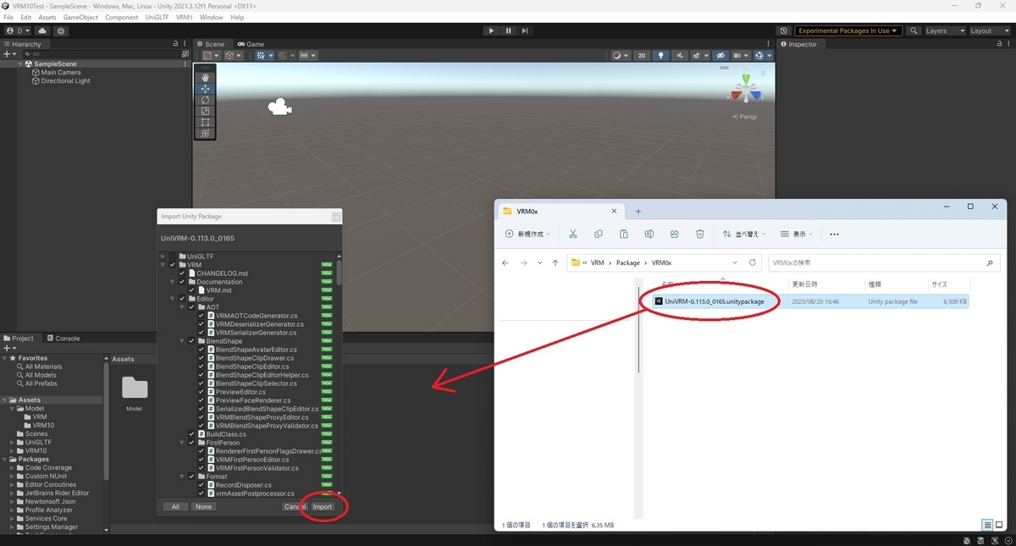Refresh button in Explorer address bar

pos(752,262)
